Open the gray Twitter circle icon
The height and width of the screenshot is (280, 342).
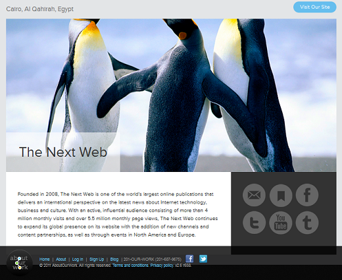[x=254, y=223]
